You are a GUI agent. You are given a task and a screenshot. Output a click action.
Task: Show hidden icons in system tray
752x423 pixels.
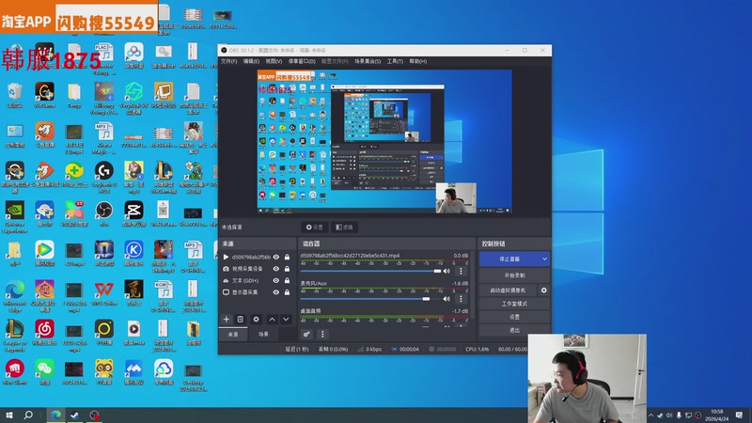click(x=650, y=415)
